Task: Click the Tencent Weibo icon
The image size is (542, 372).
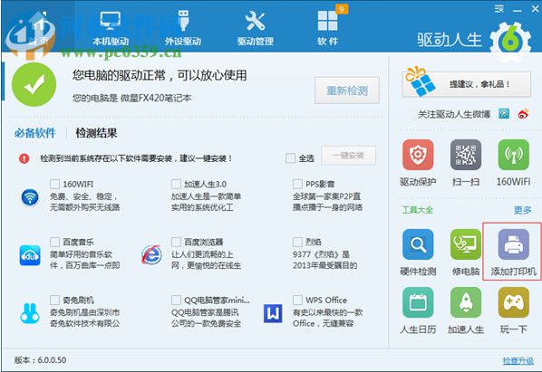Action: point(504,113)
